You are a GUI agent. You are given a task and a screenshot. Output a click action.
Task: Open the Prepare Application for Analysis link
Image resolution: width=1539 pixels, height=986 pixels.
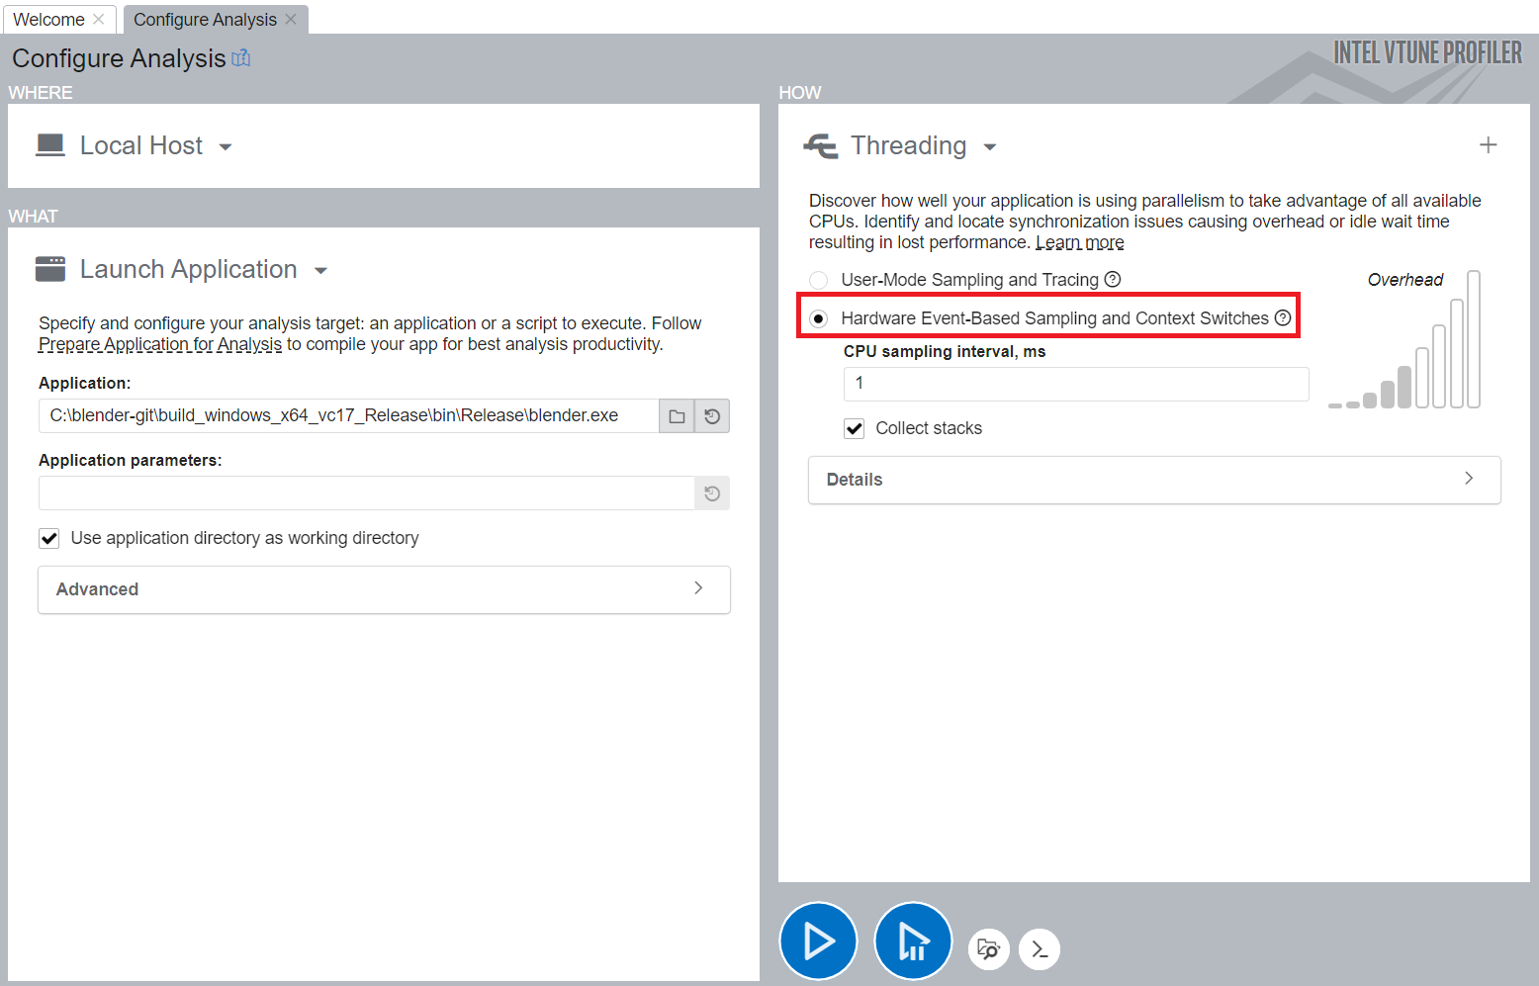159,343
